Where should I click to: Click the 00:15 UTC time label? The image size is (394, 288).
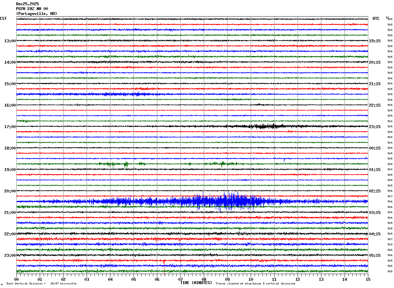coord(375,148)
